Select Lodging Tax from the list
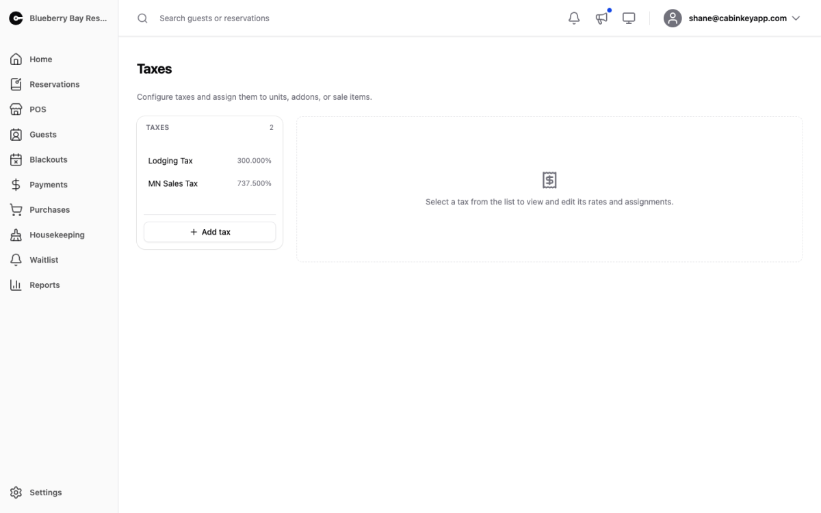This screenshot has width=821, height=513. click(209, 161)
